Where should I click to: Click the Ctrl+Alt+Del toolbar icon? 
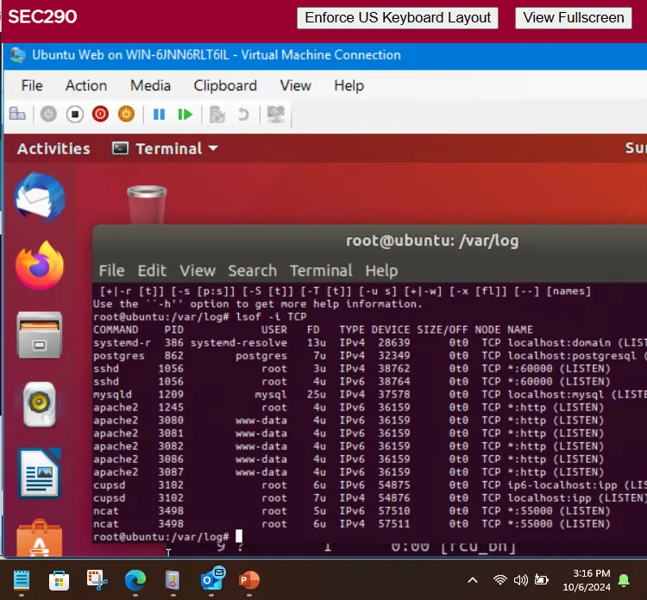(17, 114)
